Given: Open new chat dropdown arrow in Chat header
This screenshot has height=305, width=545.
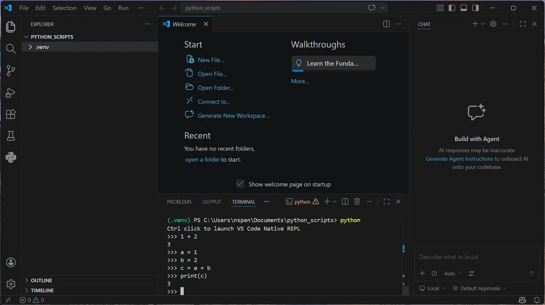Looking at the screenshot, I should (x=482, y=24).
